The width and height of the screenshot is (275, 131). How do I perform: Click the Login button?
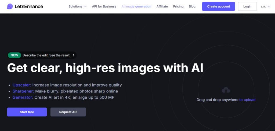pos(247,6)
